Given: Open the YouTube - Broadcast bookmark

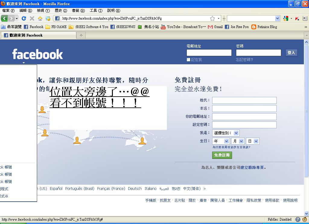Looking at the screenshot, I should 183,27.
